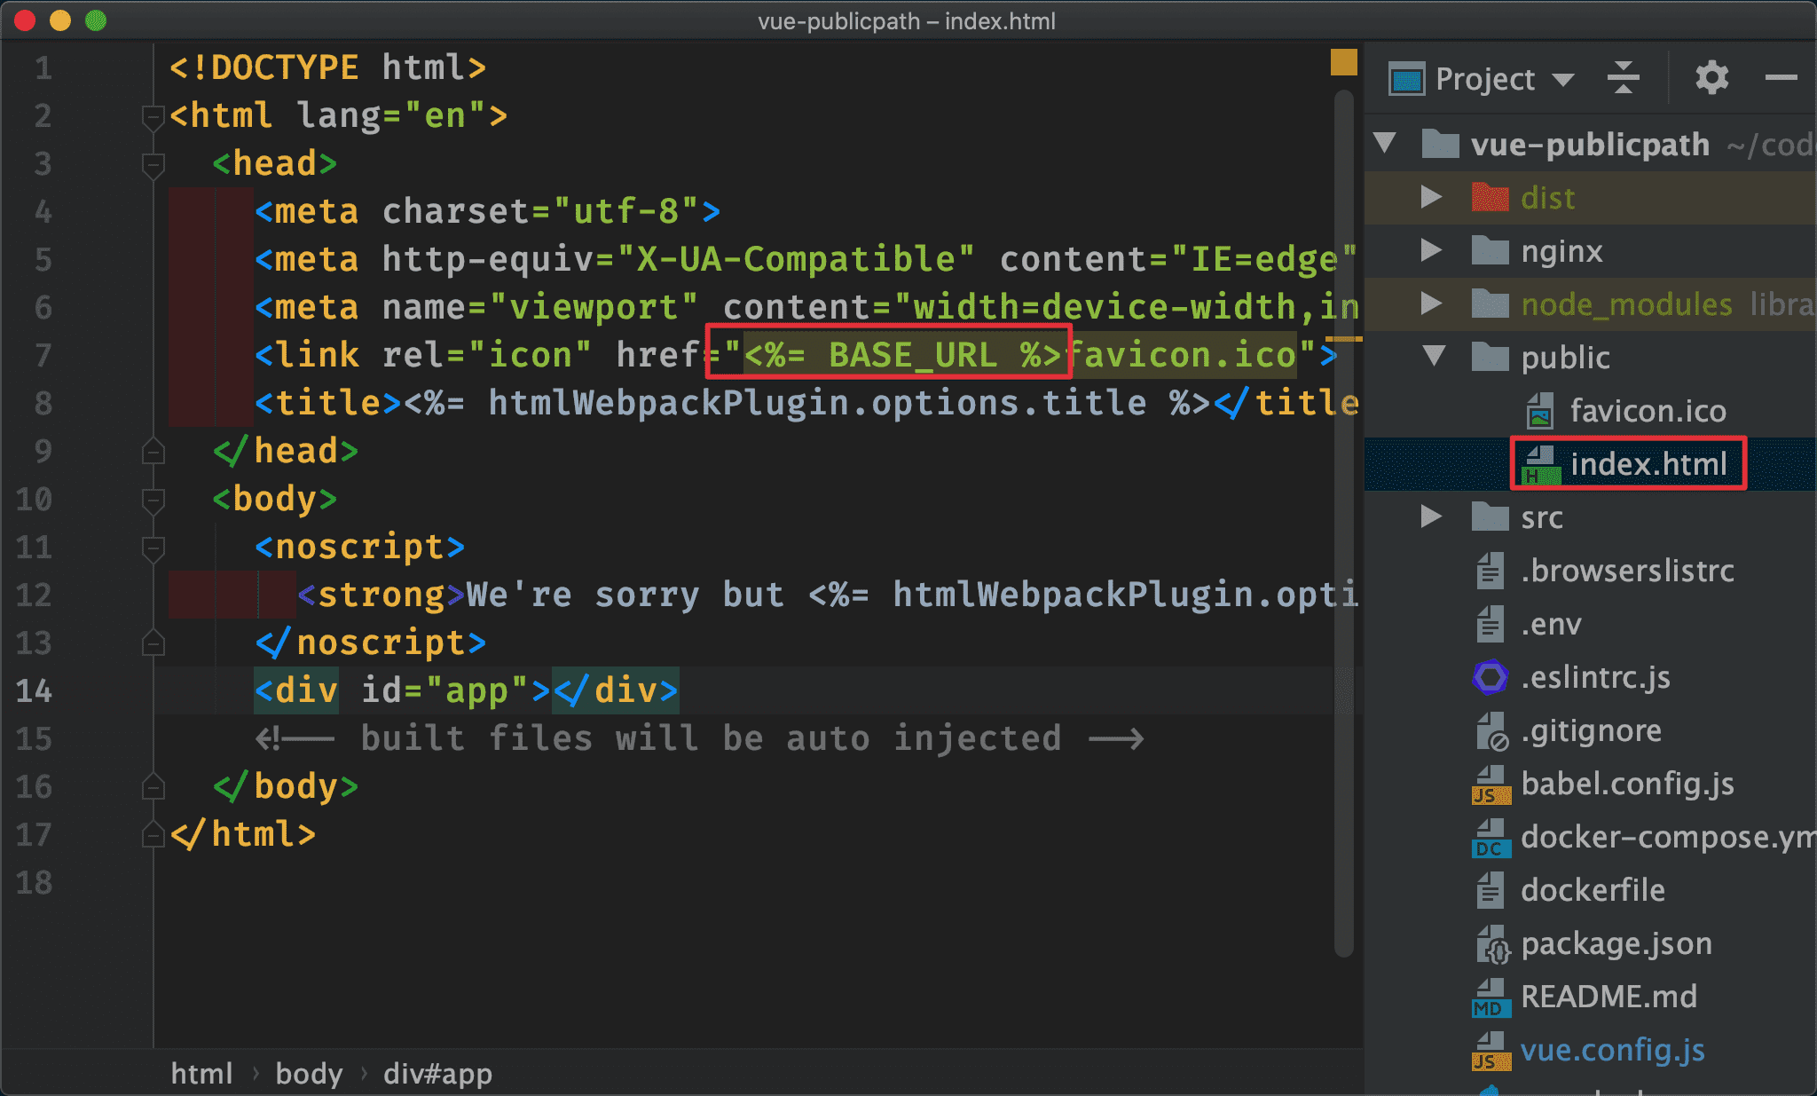
Task: Open babel.config.js from file tree
Action: (x=1627, y=784)
